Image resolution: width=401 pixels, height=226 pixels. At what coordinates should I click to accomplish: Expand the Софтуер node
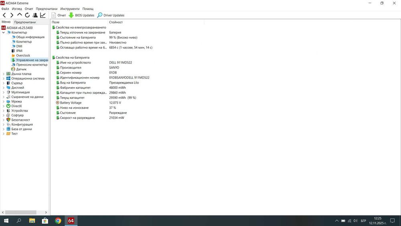pyautogui.click(x=3, y=116)
